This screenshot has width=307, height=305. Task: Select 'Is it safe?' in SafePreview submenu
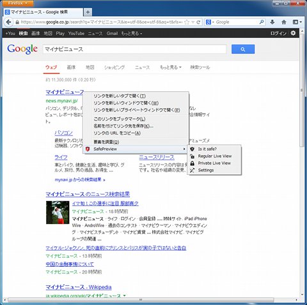(214, 149)
